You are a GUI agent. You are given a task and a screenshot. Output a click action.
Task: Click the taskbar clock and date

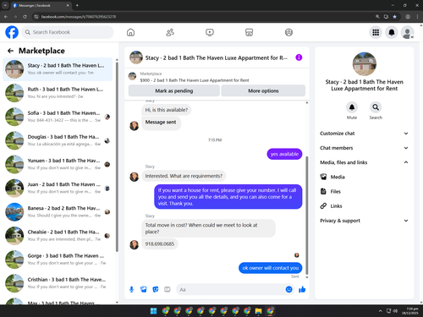[x=410, y=311]
